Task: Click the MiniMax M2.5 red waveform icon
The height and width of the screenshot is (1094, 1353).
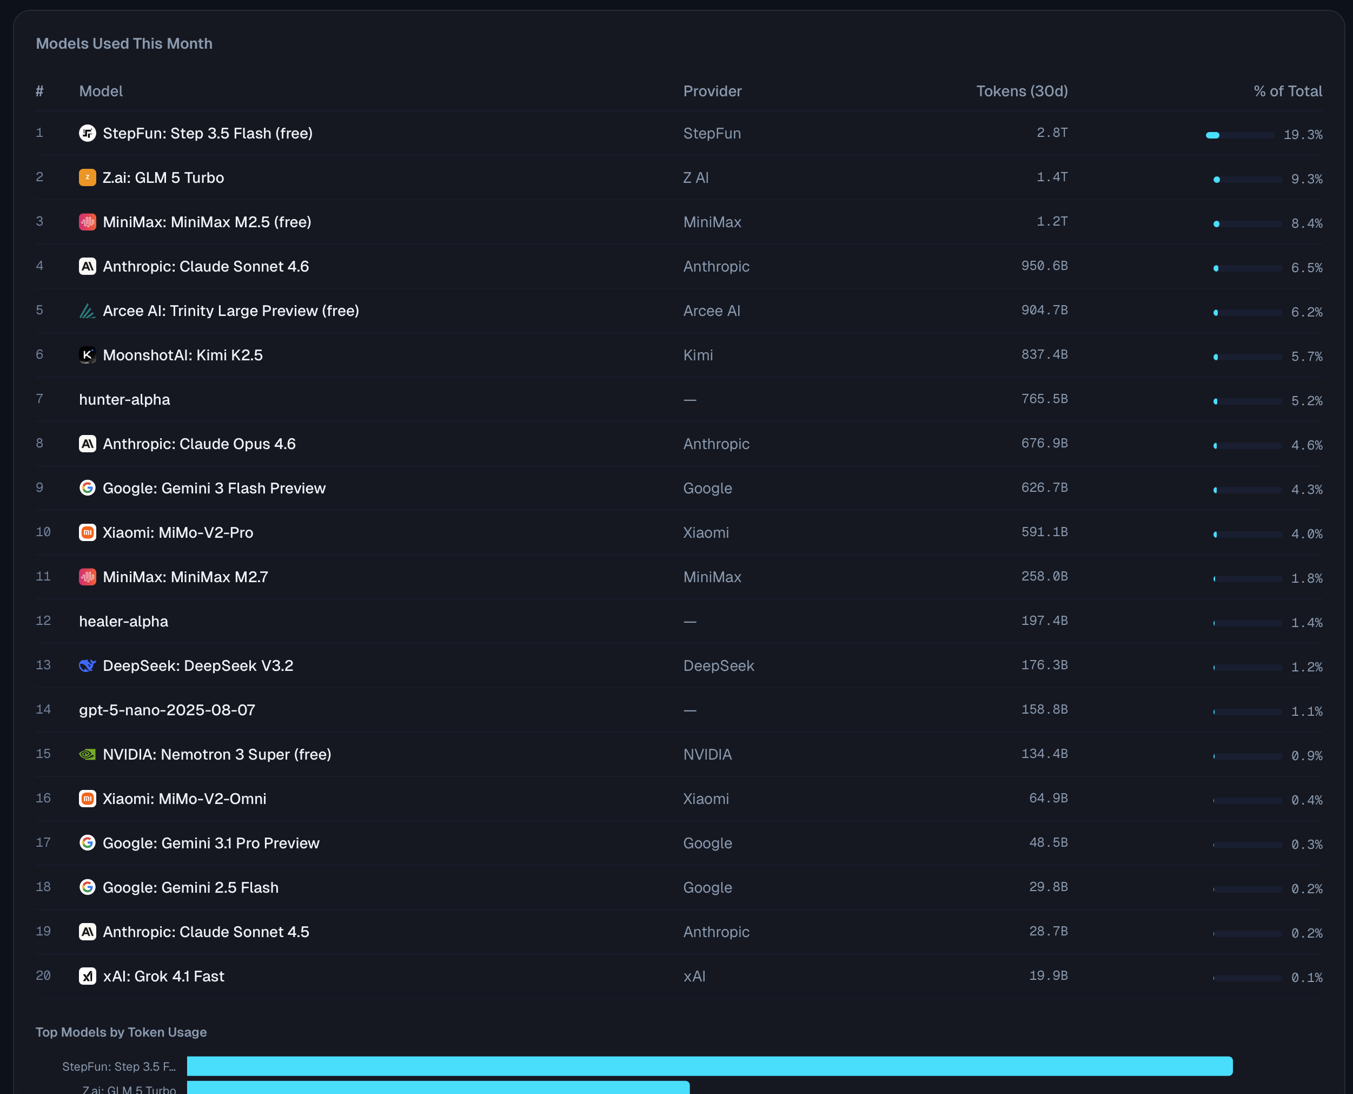Action: [x=87, y=222]
